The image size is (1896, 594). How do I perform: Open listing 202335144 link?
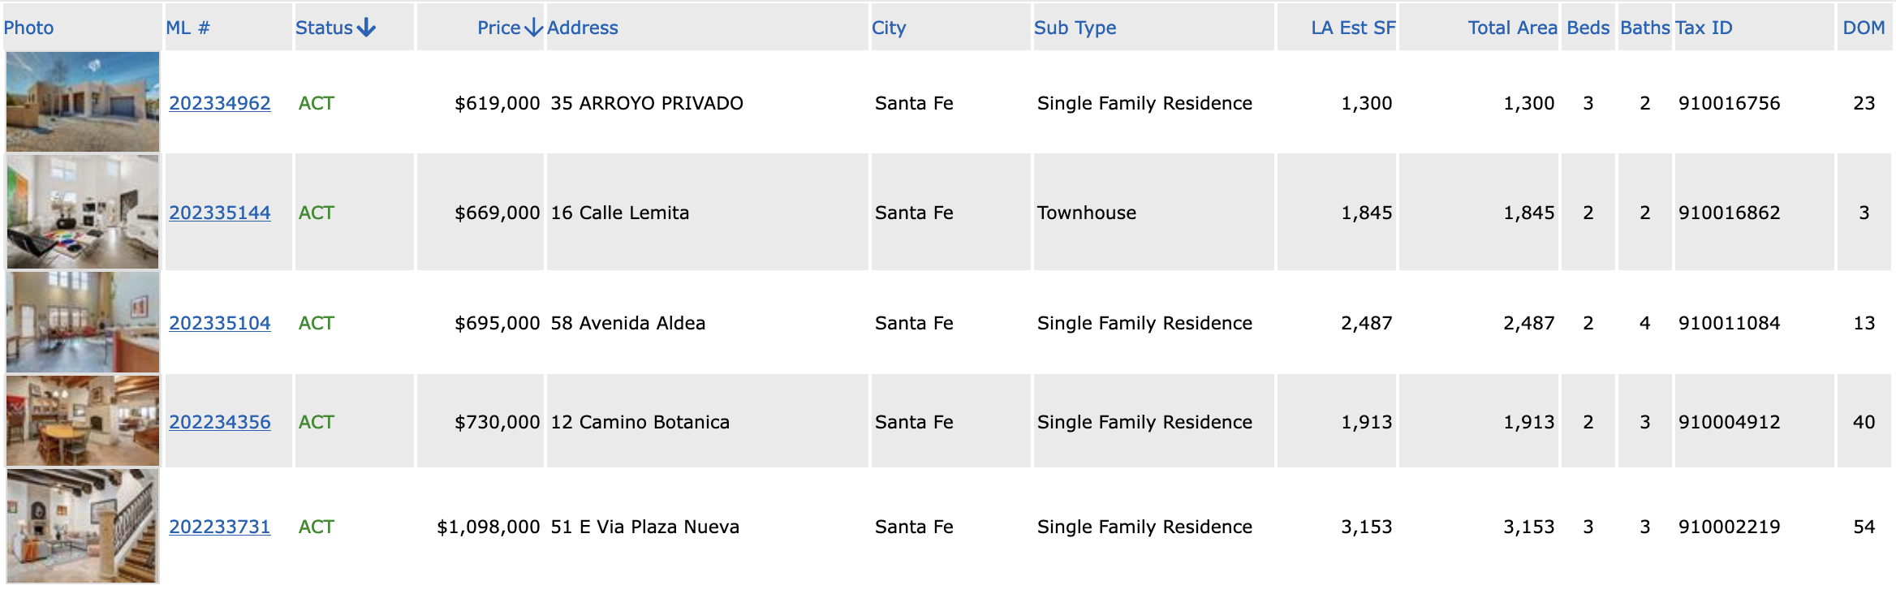tap(220, 213)
